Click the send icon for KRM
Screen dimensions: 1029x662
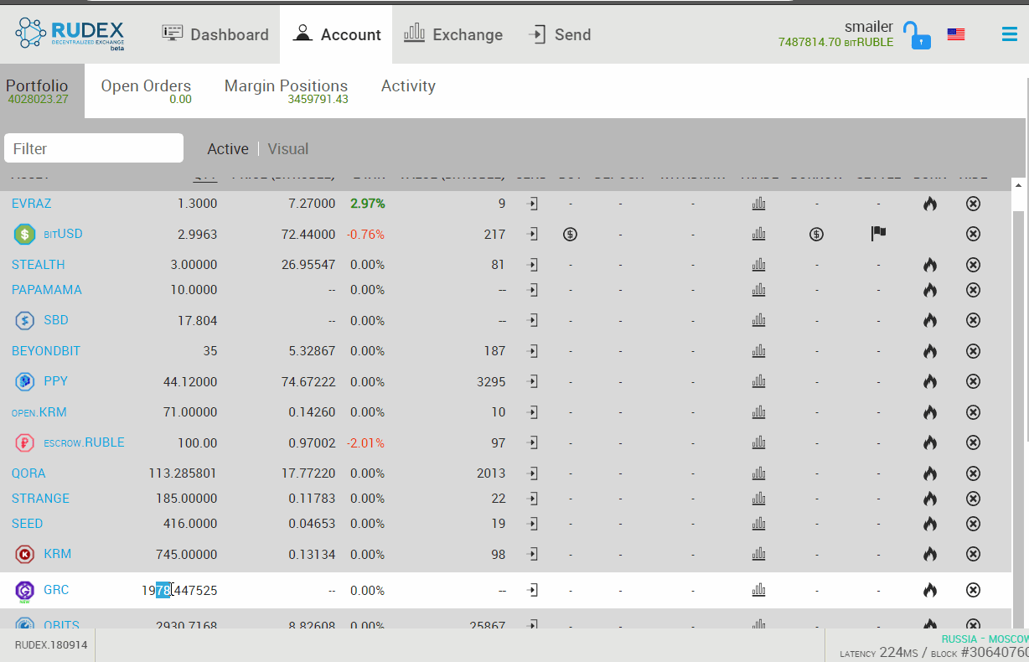coord(532,554)
